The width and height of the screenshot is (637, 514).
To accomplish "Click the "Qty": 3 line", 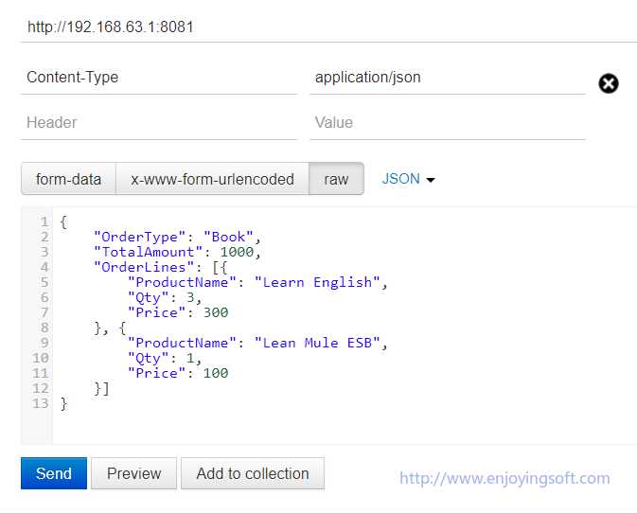I will [165, 297].
